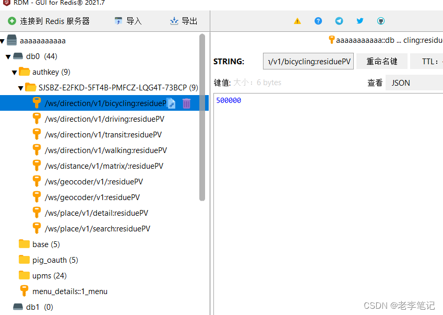This screenshot has width=443, height=315.
Task: Select /ws/direction/v1/driving:residuePV key
Action: click(x=104, y=119)
